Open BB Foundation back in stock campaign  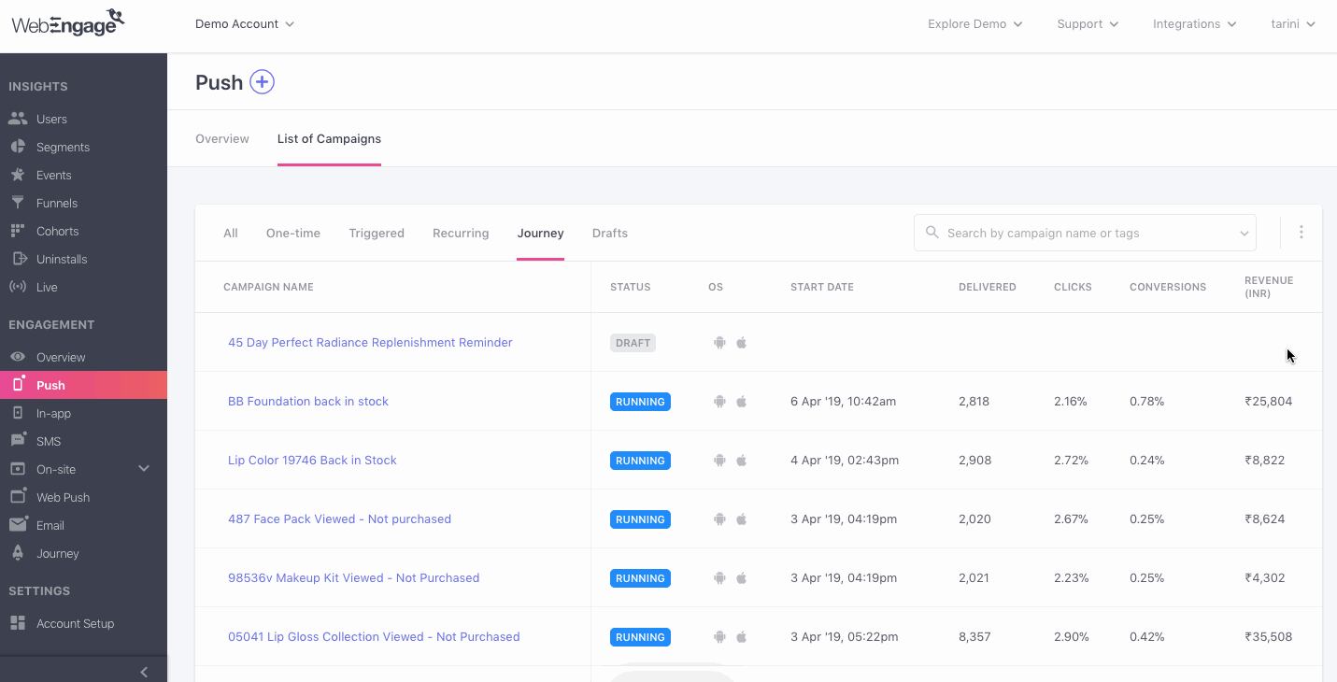(x=308, y=402)
